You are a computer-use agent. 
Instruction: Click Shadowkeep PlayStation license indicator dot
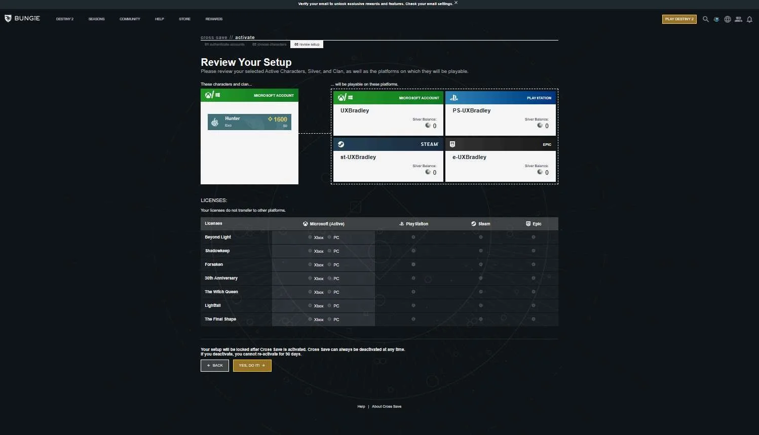point(413,251)
